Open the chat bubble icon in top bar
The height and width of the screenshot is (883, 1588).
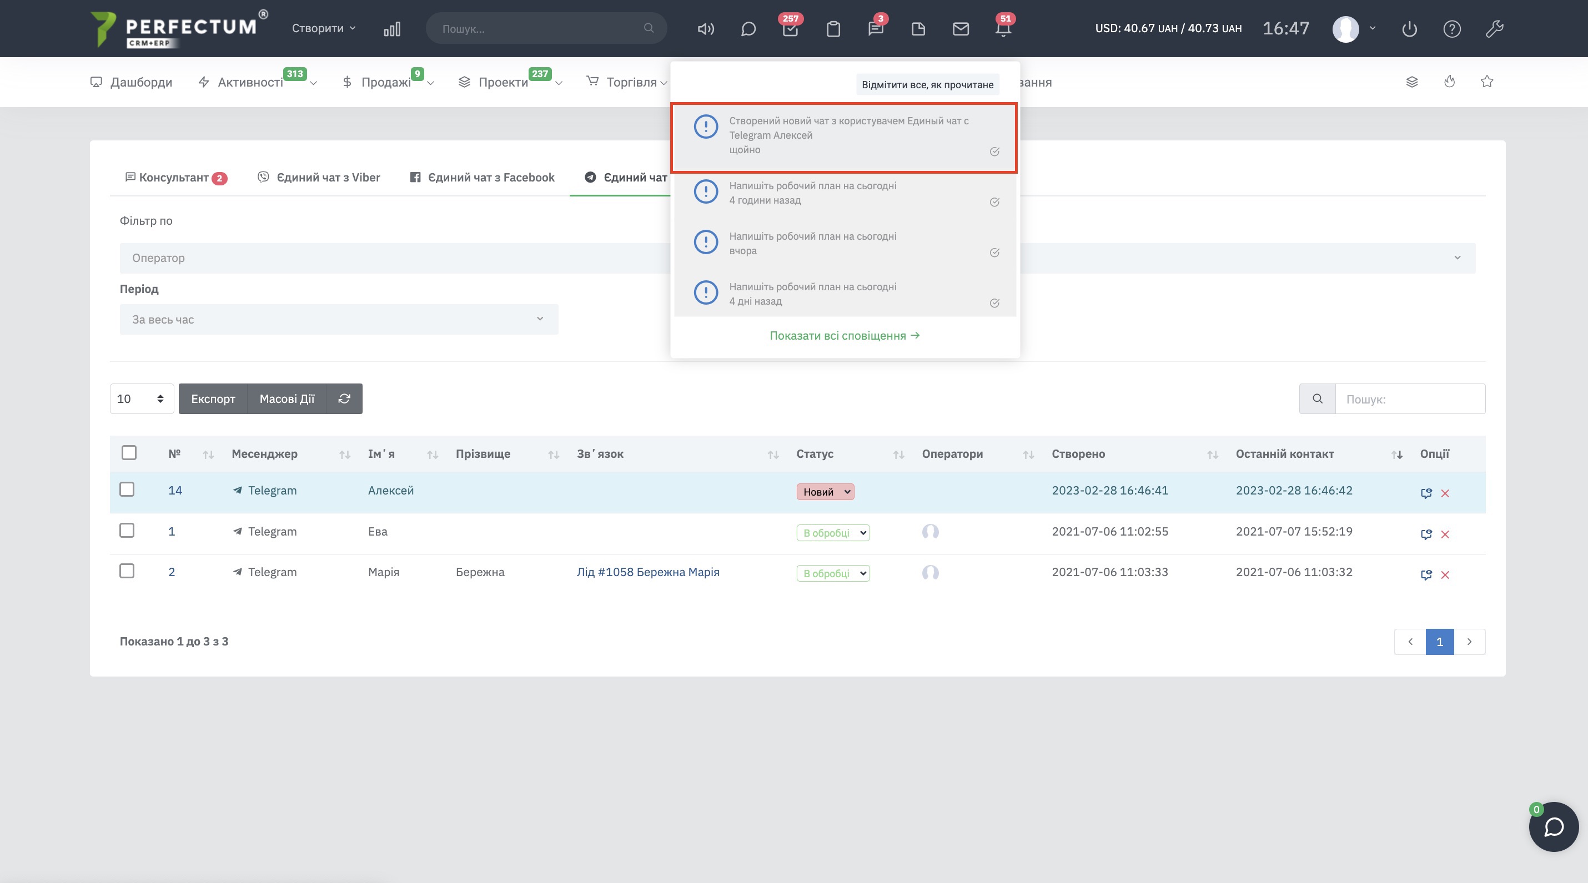[748, 29]
